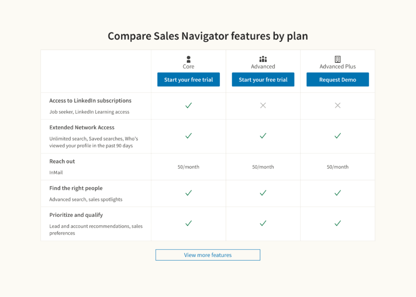Select the Core plan's 50/month InMail value
This screenshot has height=297, width=416.
coord(189,167)
